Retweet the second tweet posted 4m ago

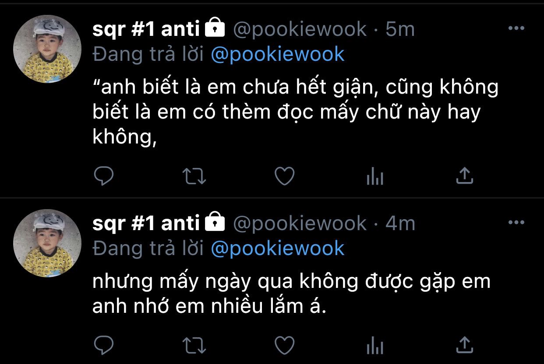pyautogui.click(x=194, y=345)
